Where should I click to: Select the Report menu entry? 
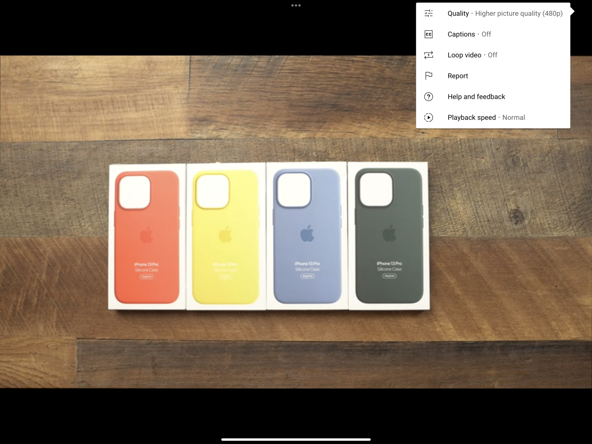(458, 76)
